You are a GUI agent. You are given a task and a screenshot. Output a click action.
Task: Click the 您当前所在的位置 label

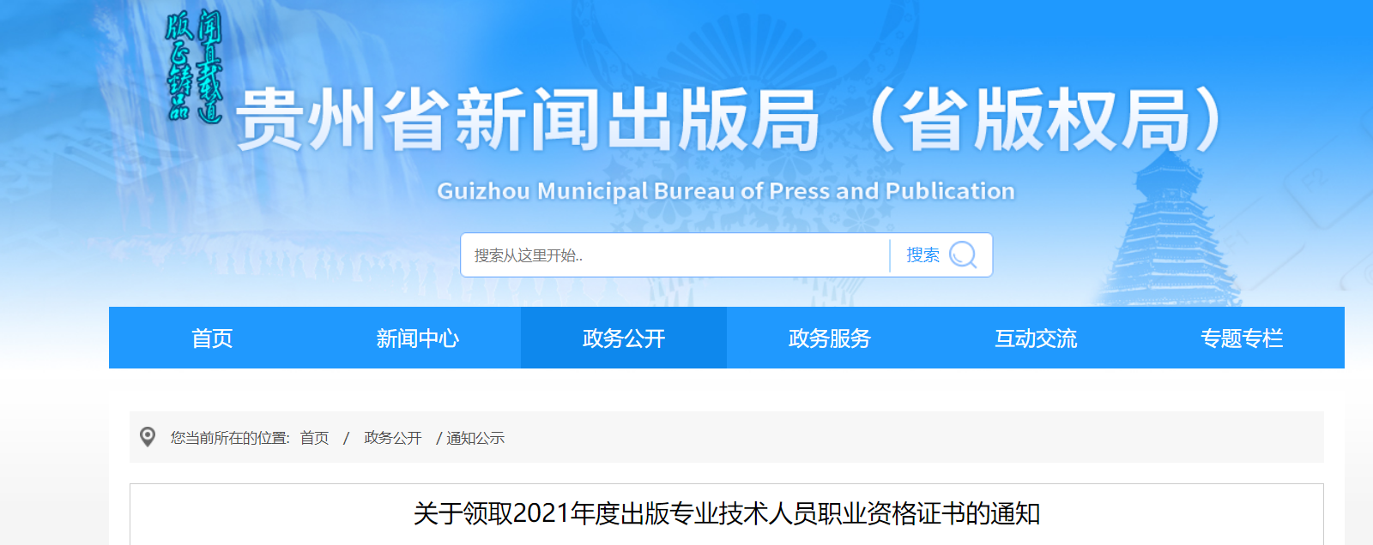pyautogui.click(x=229, y=438)
